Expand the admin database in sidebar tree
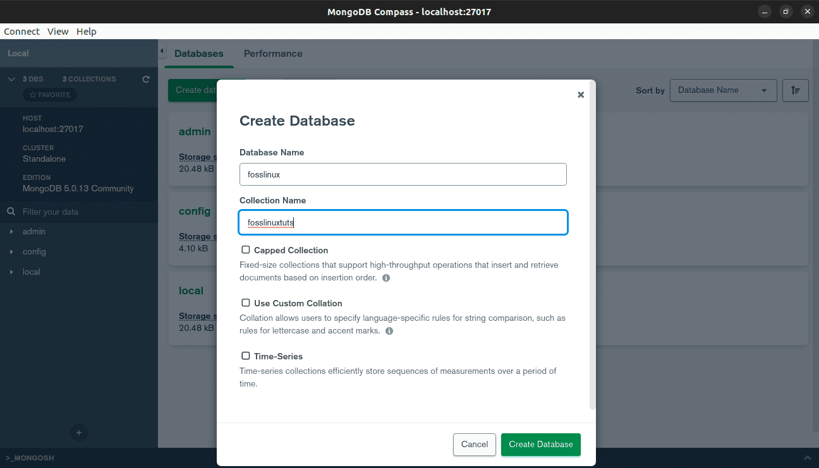Screen dimensions: 819x468 pyautogui.click(x=11, y=232)
